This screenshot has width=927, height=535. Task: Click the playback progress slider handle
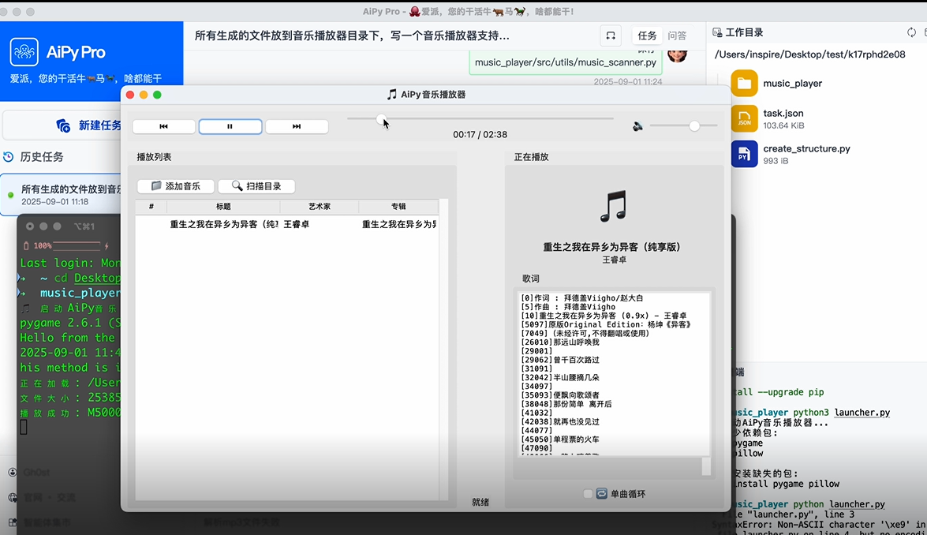pos(381,119)
